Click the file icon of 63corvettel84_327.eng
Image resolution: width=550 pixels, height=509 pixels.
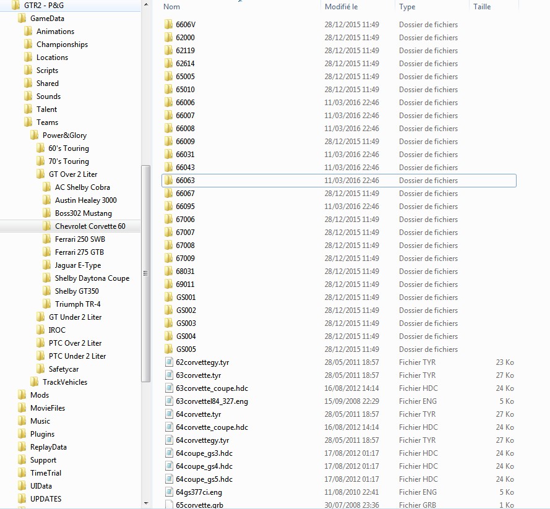pos(169,401)
